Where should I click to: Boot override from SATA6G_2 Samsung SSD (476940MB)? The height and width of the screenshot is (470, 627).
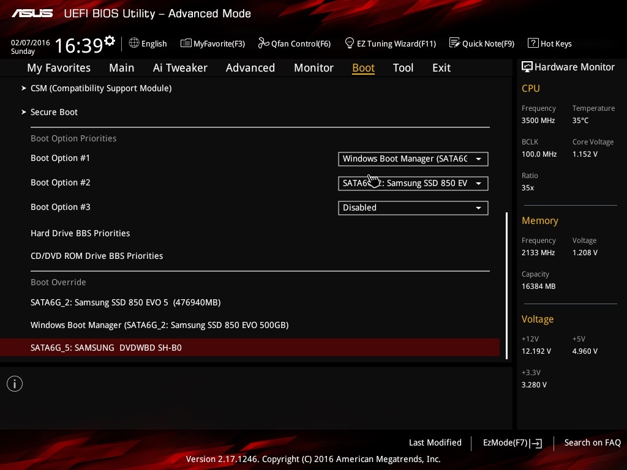pyautogui.click(x=126, y=302)
